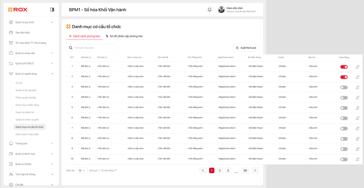Image resolution: width=364 pixels, height=188 pixels.
Task: Click the ROX logo in the sidebar
Action: 18,9
